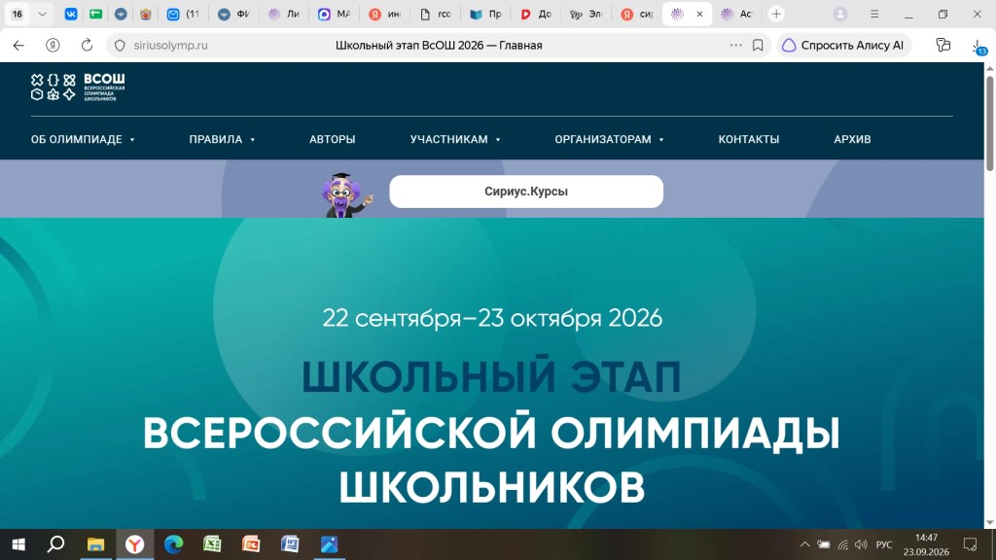
Task: Show hidden system tray icons
Action: pyautogui.click(x=804, y=544)
